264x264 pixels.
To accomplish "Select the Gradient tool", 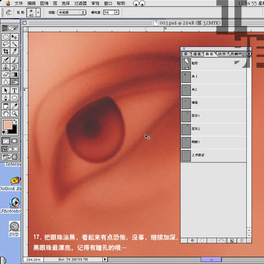I will 14,75.
